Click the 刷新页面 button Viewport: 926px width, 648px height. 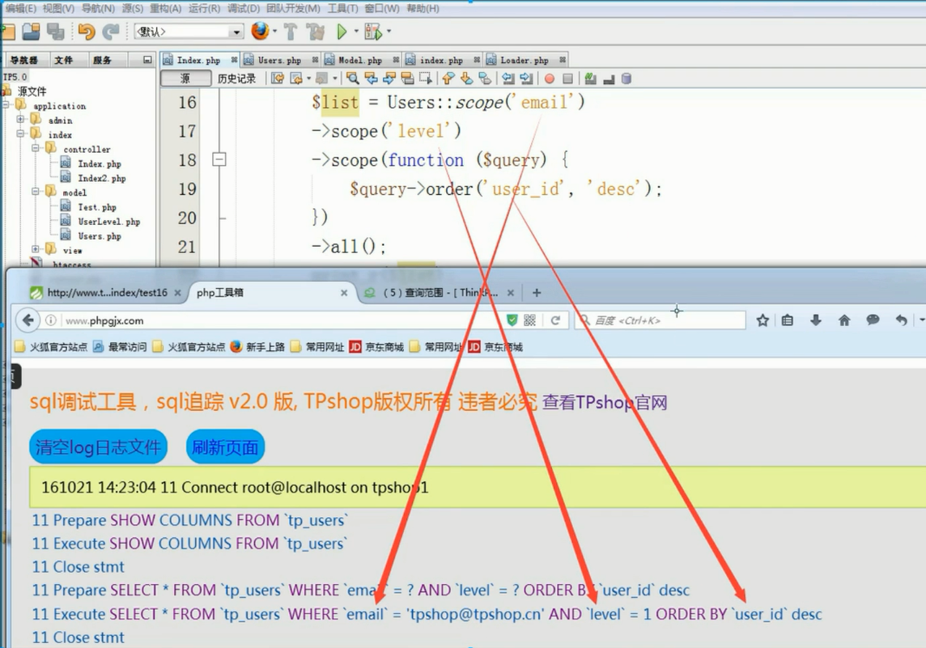click(x=225, y=447)
